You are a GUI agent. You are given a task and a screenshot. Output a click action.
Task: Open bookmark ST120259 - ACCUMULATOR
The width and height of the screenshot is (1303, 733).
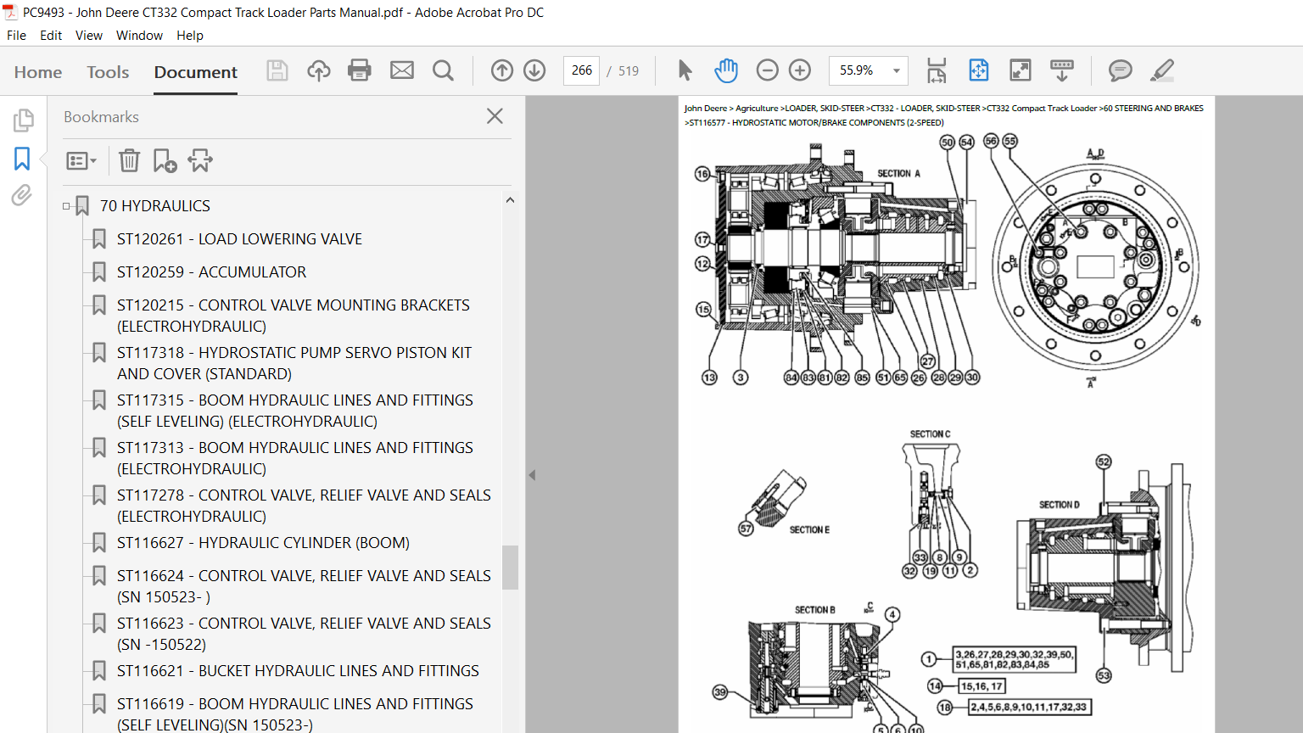pyautogui.click(x=211, y=272)
